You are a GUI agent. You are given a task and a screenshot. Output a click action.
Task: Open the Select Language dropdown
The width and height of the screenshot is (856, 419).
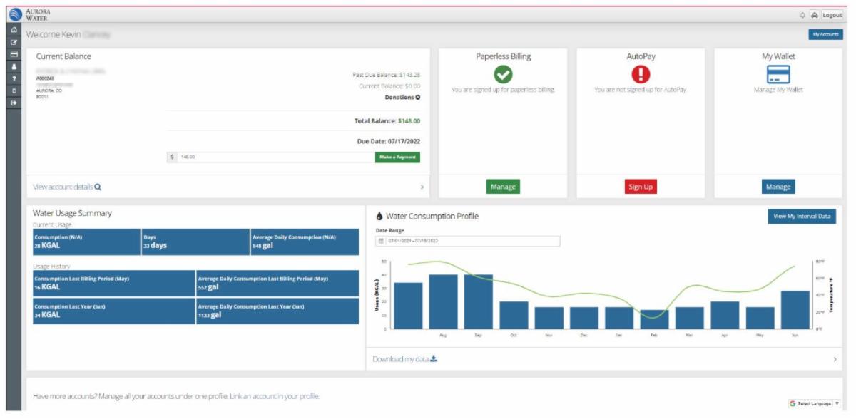pos(814,403)
